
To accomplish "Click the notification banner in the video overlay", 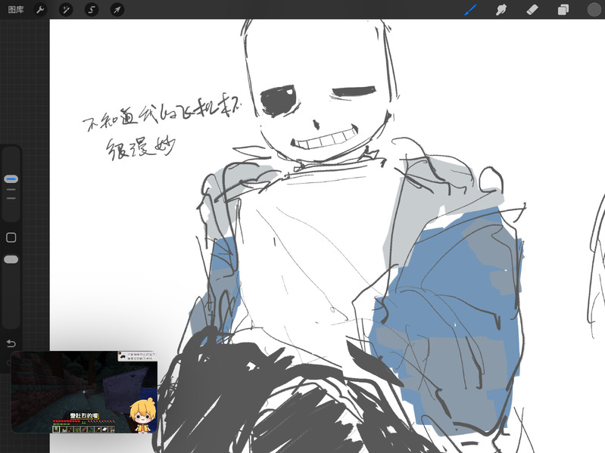I will [x=137, y=356].
